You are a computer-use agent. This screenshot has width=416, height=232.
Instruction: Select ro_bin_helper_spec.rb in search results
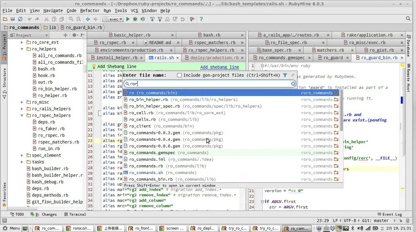pyautogui.click(x=231, y=106)
